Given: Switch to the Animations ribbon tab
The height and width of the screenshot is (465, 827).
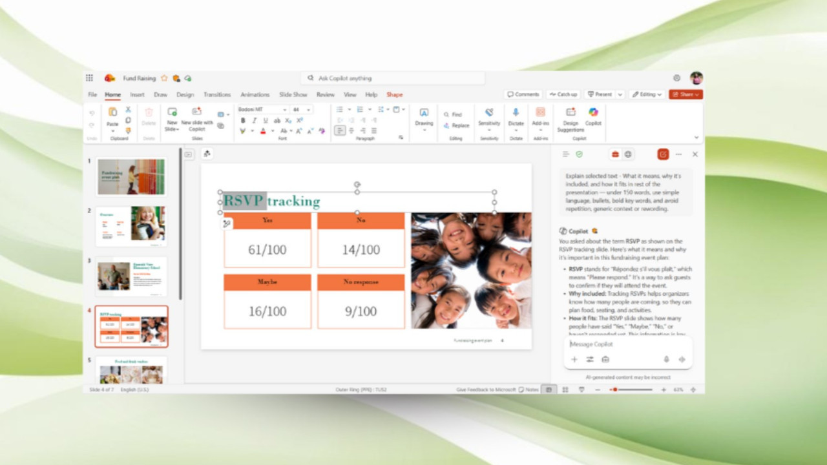Looking at the screenshot, I should (255, 94).
